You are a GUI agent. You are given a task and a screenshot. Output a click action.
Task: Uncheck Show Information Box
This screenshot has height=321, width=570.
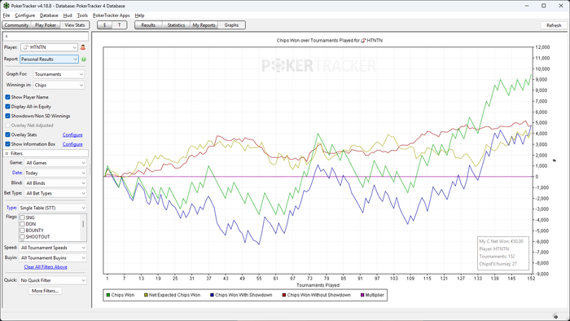click(7, 144)
